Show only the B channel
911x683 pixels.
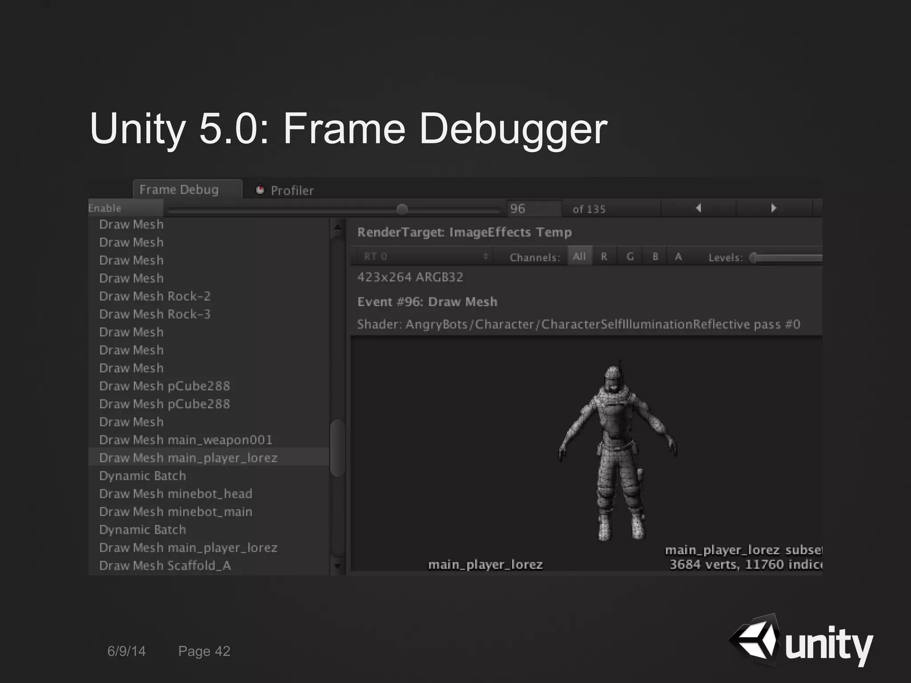pos(655,257)
